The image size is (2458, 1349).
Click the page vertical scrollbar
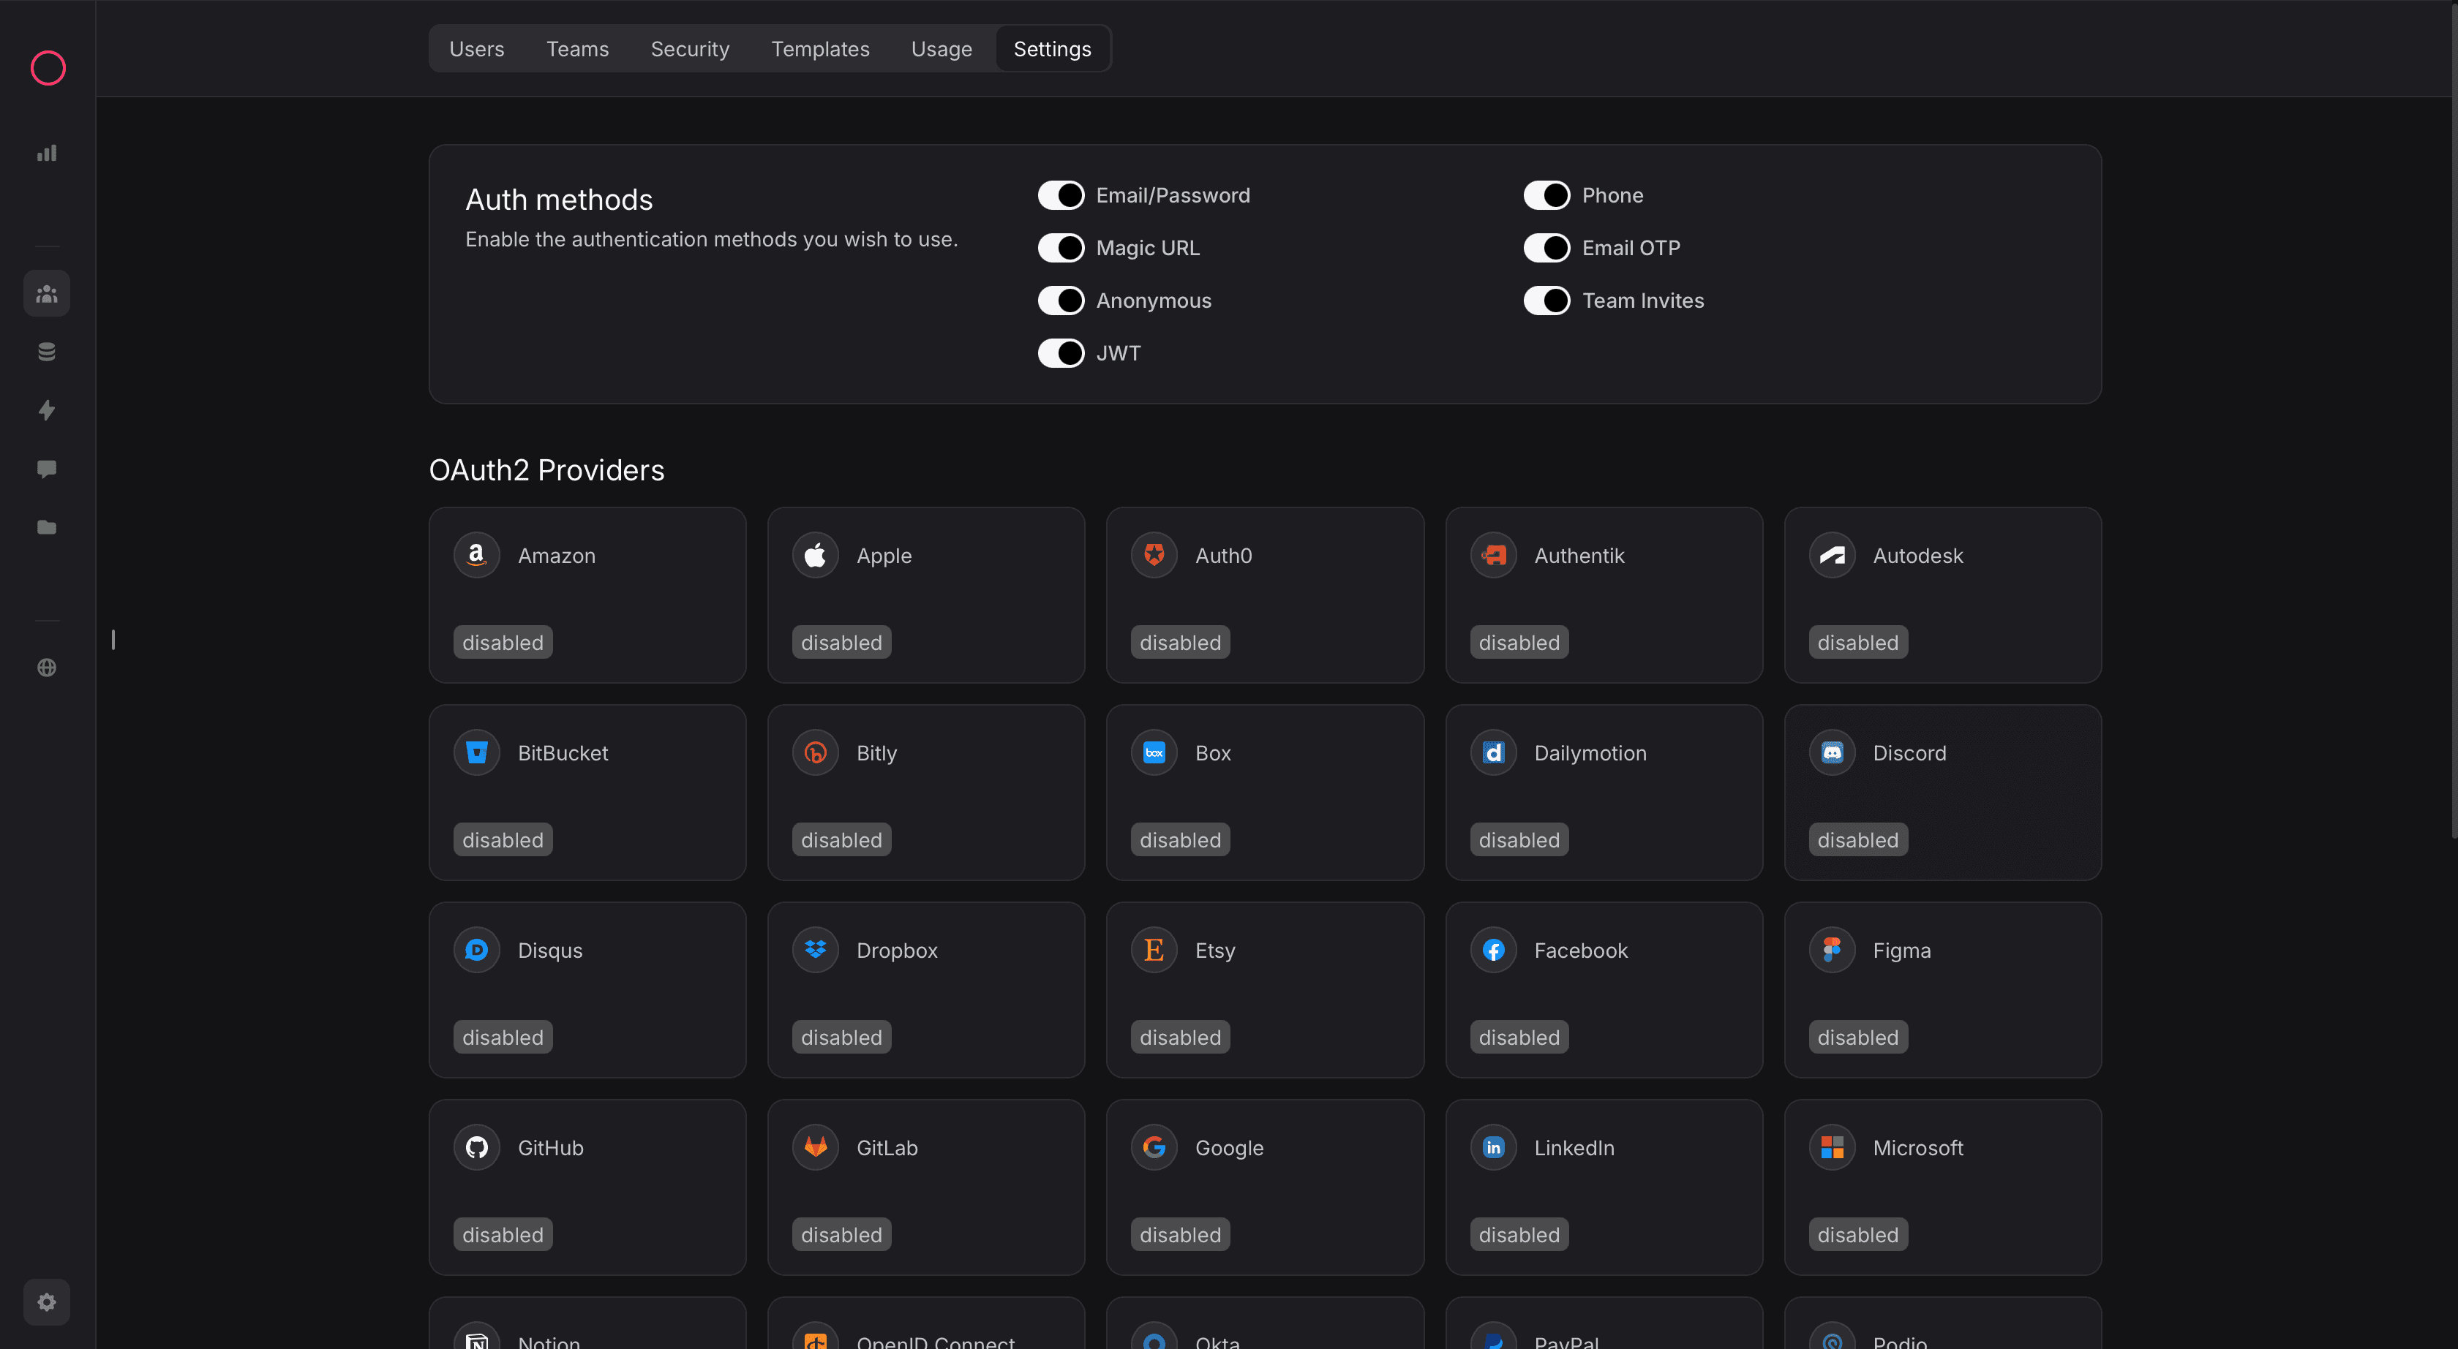2451,420
